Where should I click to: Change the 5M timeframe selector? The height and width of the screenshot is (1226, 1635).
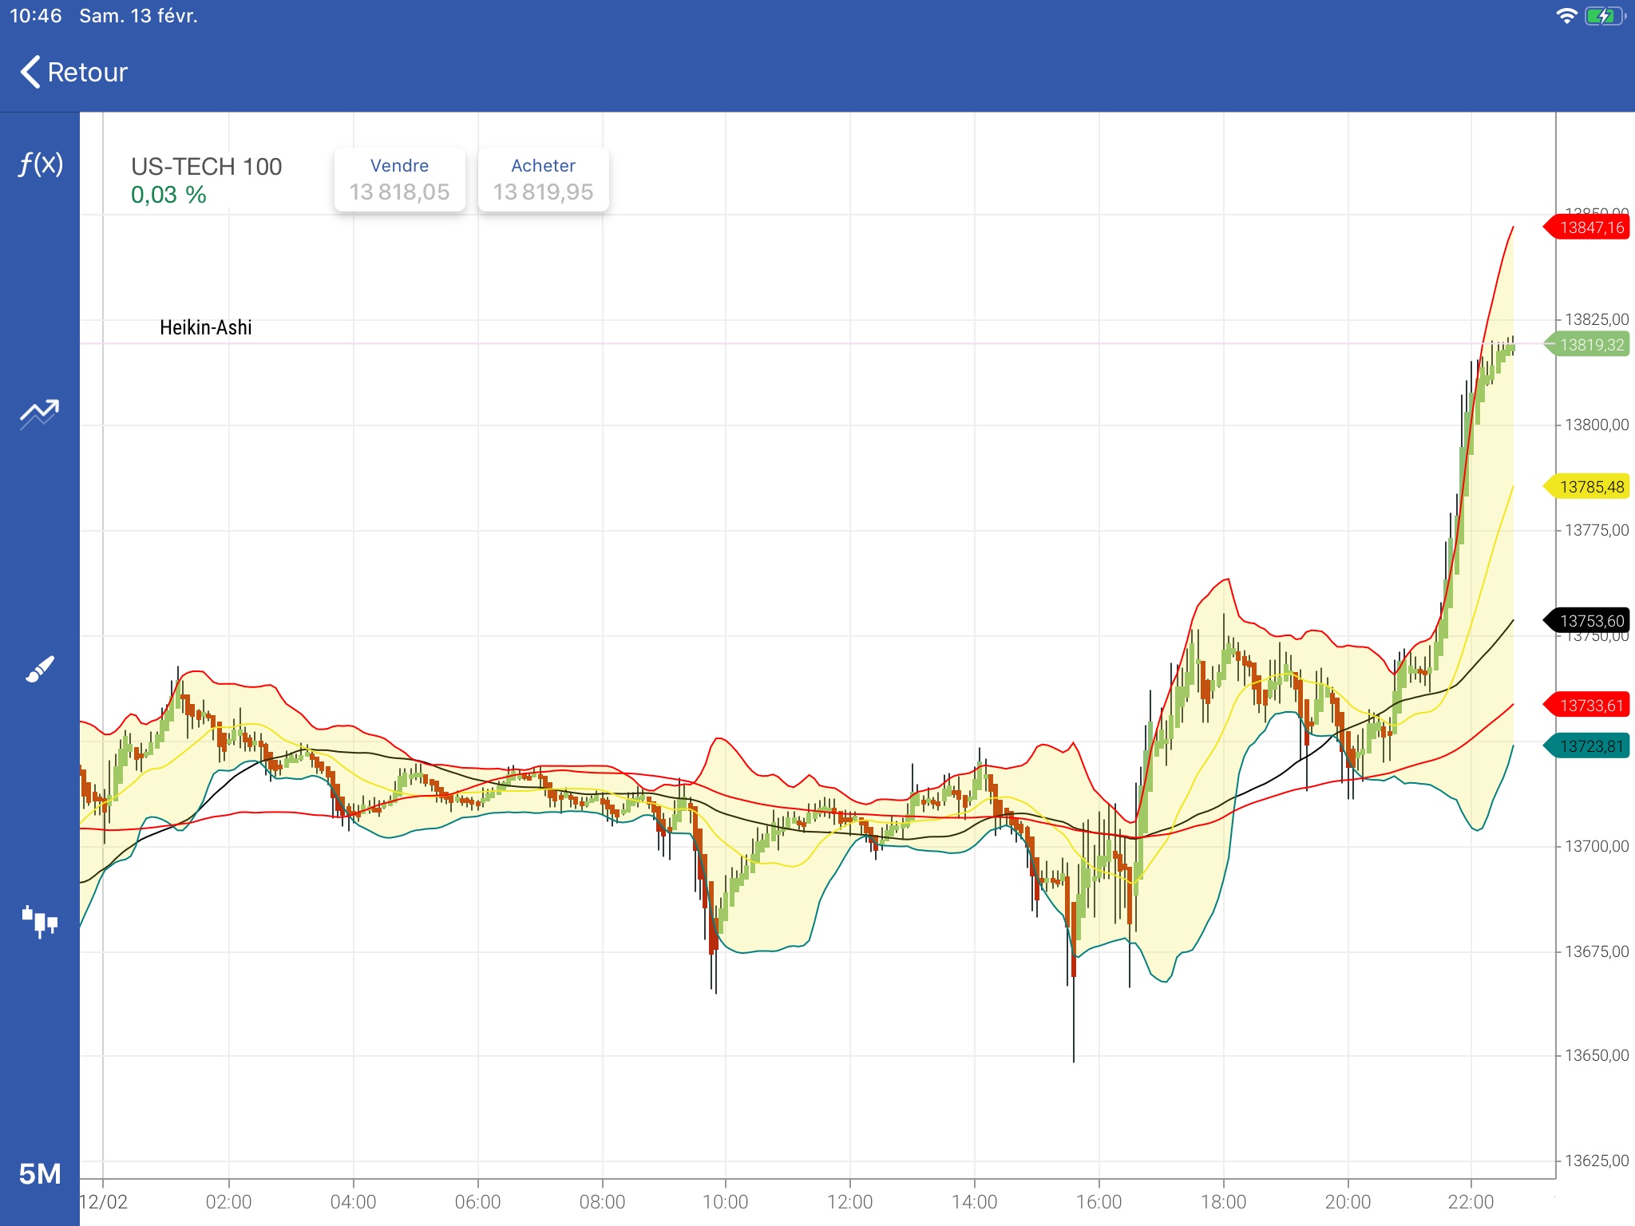coord(40,1173)
